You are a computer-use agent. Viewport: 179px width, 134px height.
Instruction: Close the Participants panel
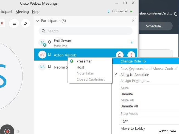pos(133,21)
